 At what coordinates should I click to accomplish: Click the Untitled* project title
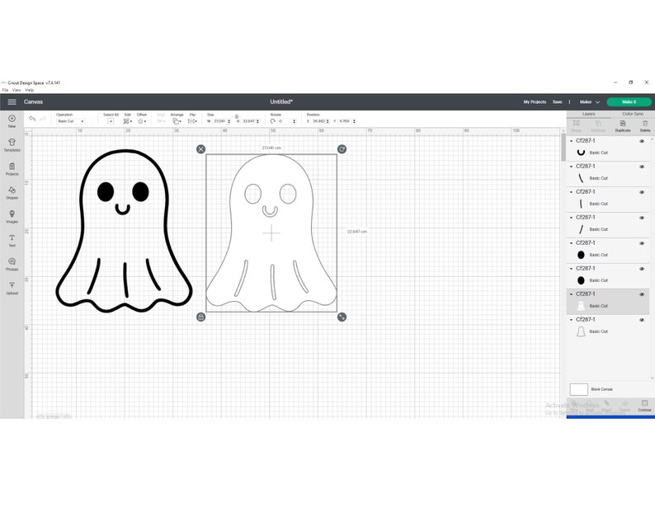click(x=281, y=102)
